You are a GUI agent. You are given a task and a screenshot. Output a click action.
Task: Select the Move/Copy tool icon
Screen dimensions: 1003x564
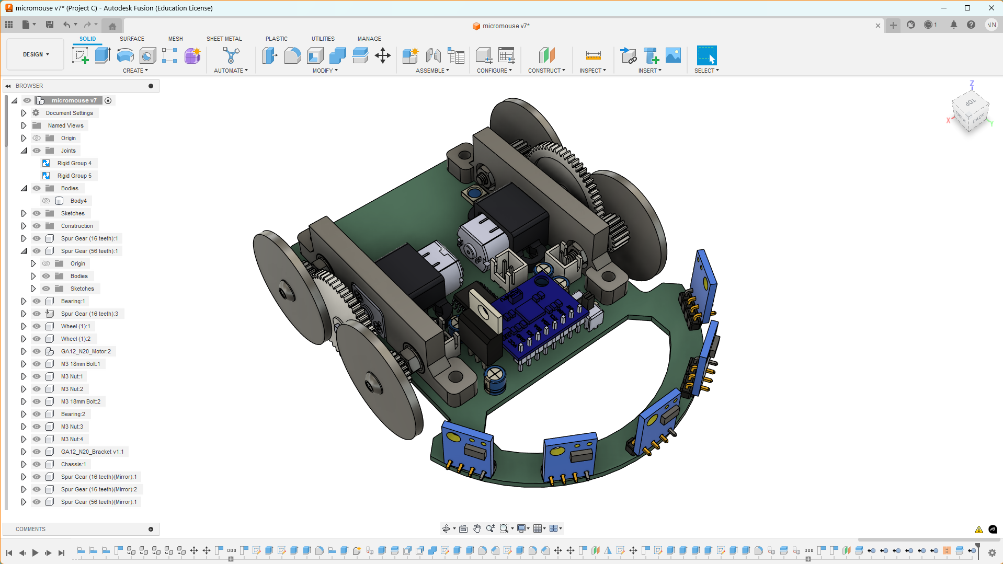383,55
